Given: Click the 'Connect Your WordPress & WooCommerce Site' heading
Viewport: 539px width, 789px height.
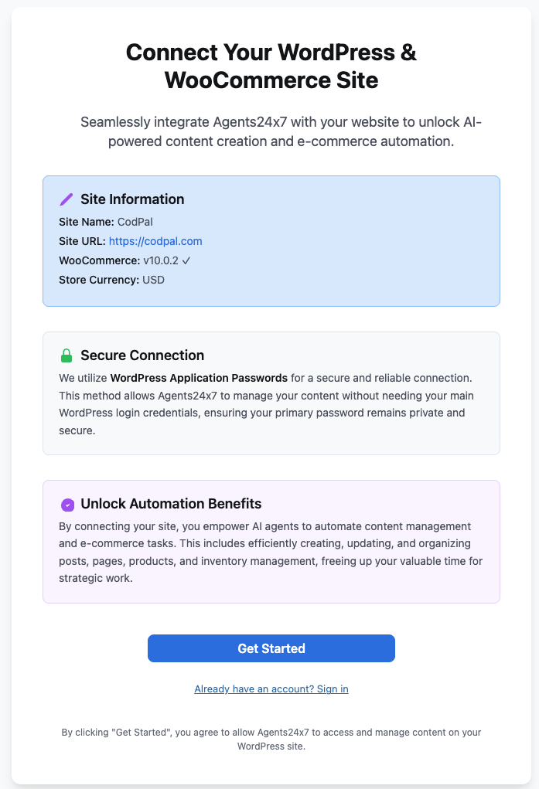Looking at the screenshot, I should point(271,66).
